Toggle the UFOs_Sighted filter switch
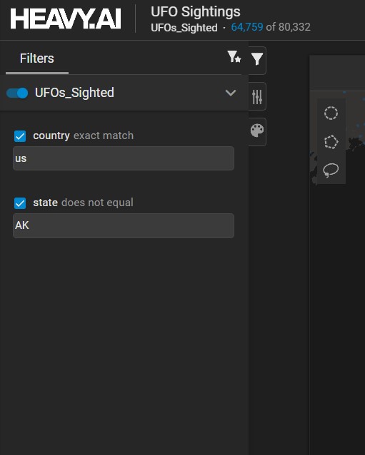Screen dimensions: 365x455 click(x=17, y=93)
